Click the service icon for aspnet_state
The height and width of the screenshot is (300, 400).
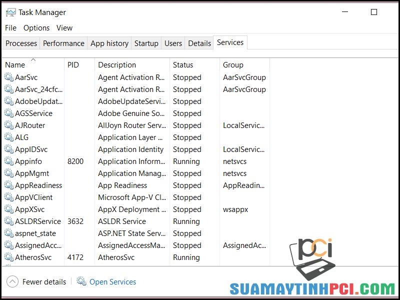pos(9,233)
